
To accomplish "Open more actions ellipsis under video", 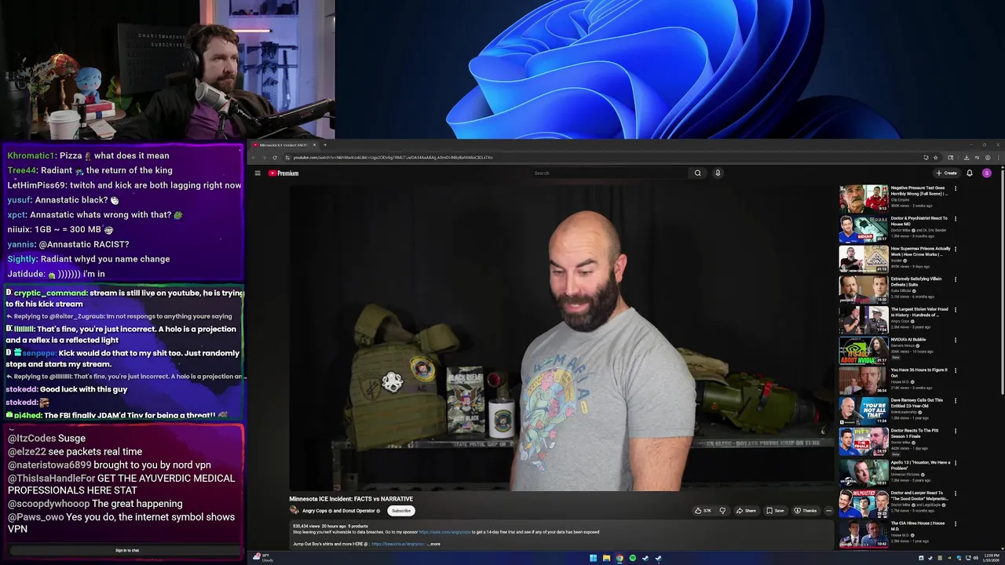I will tap(828, 511).
